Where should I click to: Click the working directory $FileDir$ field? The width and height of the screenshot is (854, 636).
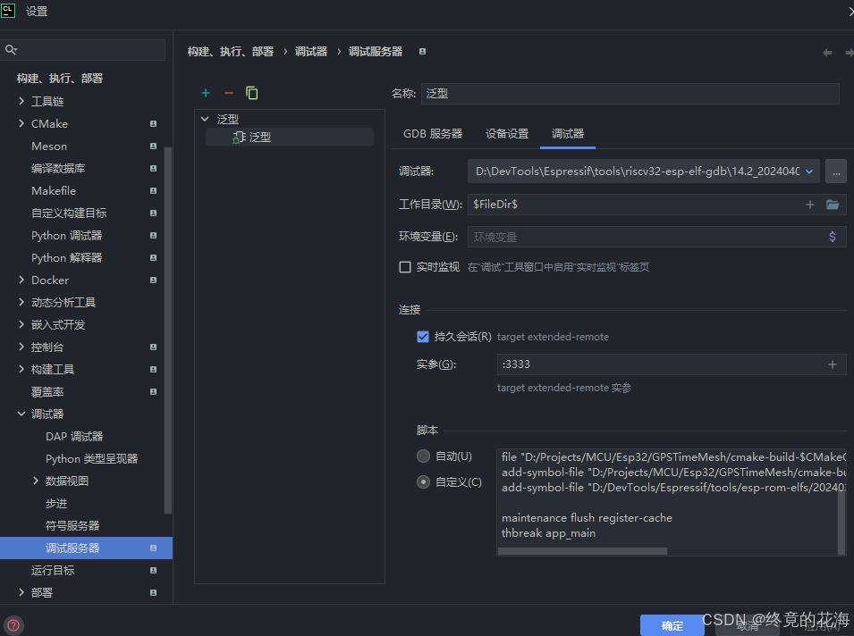[657, 205]
